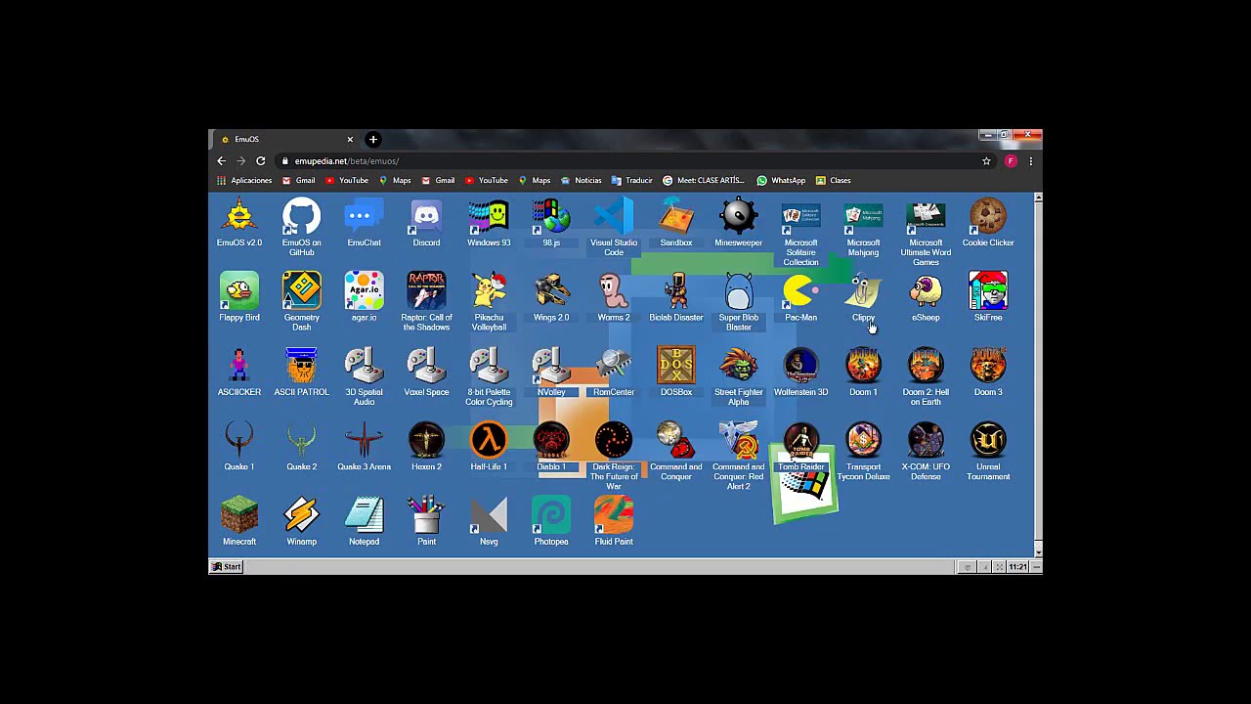Viewport: 1251px width, 704px height.
Task: Launch the agar.io icon
Action: coord(364,297)
